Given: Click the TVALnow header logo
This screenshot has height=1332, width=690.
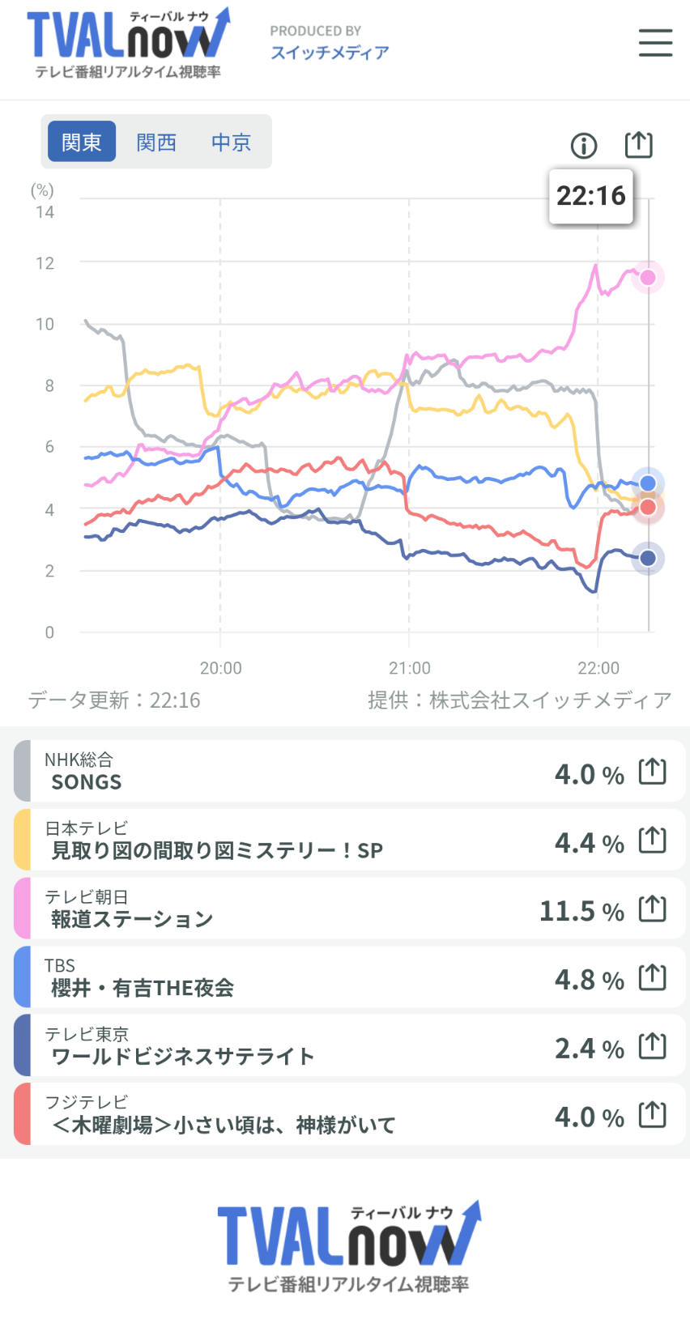Looking at the screenshot, I should 129,43.
